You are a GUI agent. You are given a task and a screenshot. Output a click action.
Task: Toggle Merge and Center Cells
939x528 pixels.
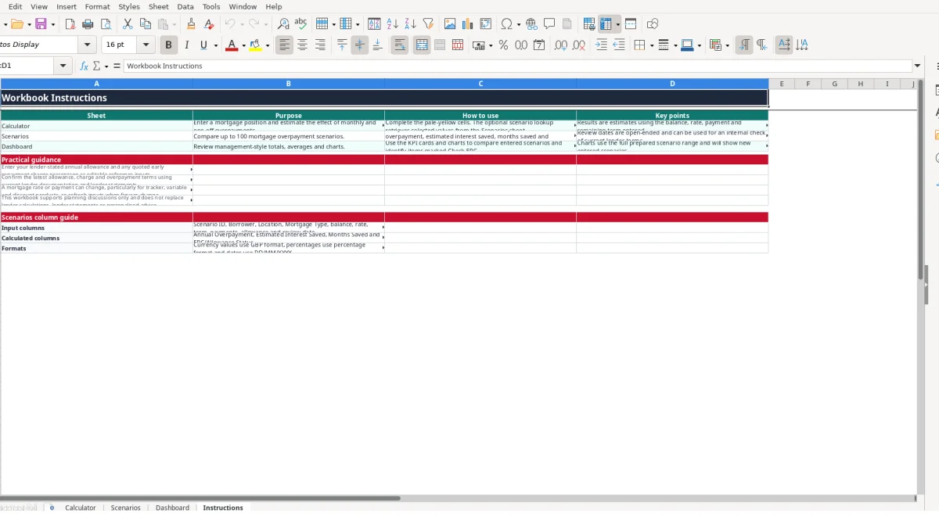pyautogui.click(x=422, y=45)
